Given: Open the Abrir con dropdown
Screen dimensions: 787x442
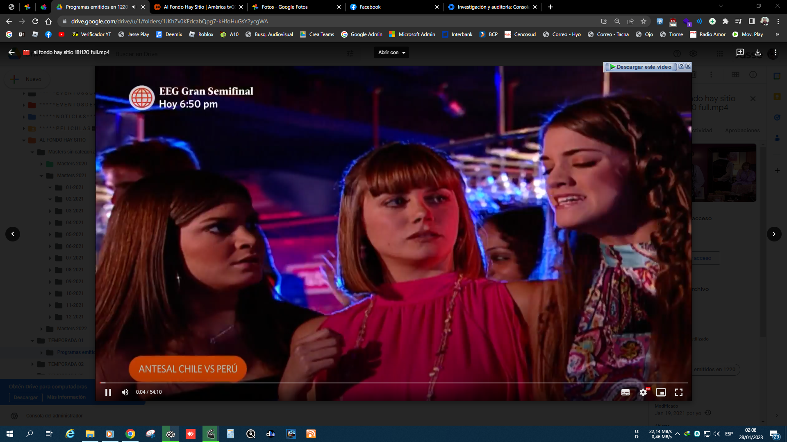Looking at the screenshot, I should 391,52.
